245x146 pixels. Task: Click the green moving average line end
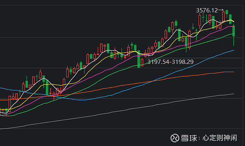click(234, 34)
